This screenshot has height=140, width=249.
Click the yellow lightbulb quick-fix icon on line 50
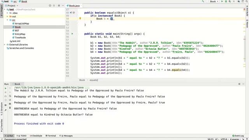click(x=80, y=19)
